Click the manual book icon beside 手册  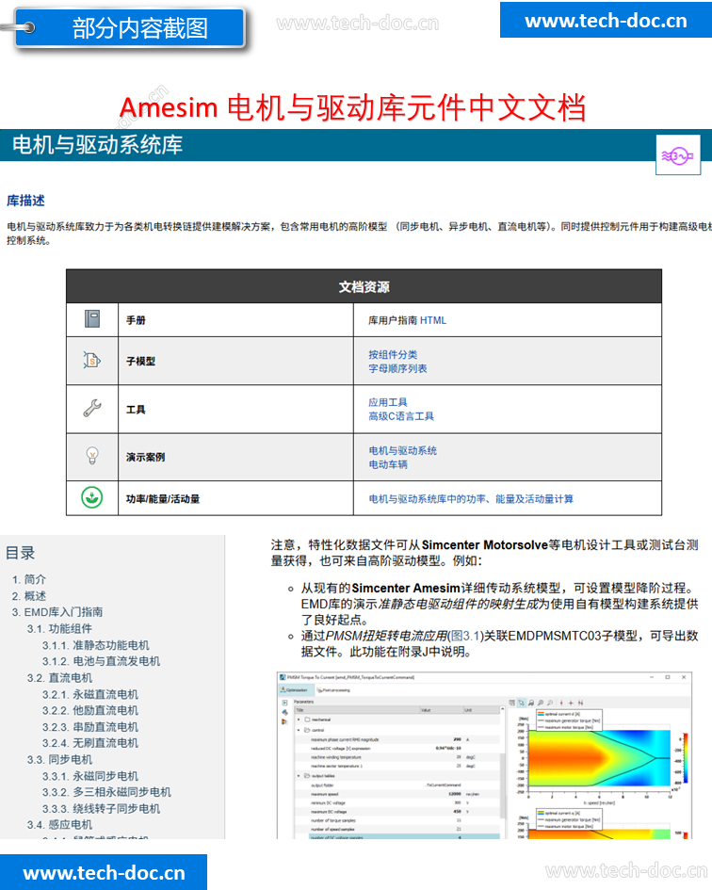coord(92,318)
